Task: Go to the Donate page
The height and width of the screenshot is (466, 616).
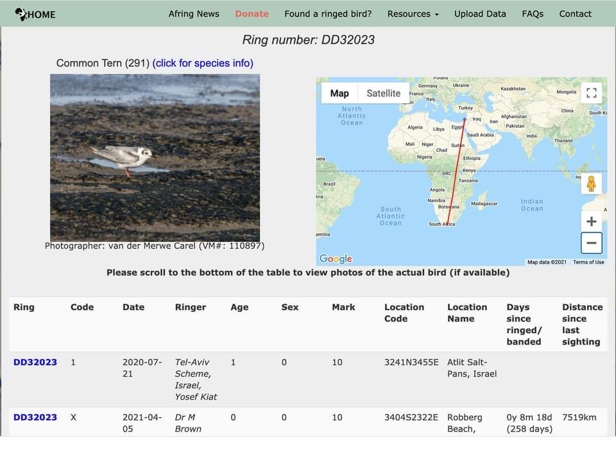Action: [x=252, y=13]
